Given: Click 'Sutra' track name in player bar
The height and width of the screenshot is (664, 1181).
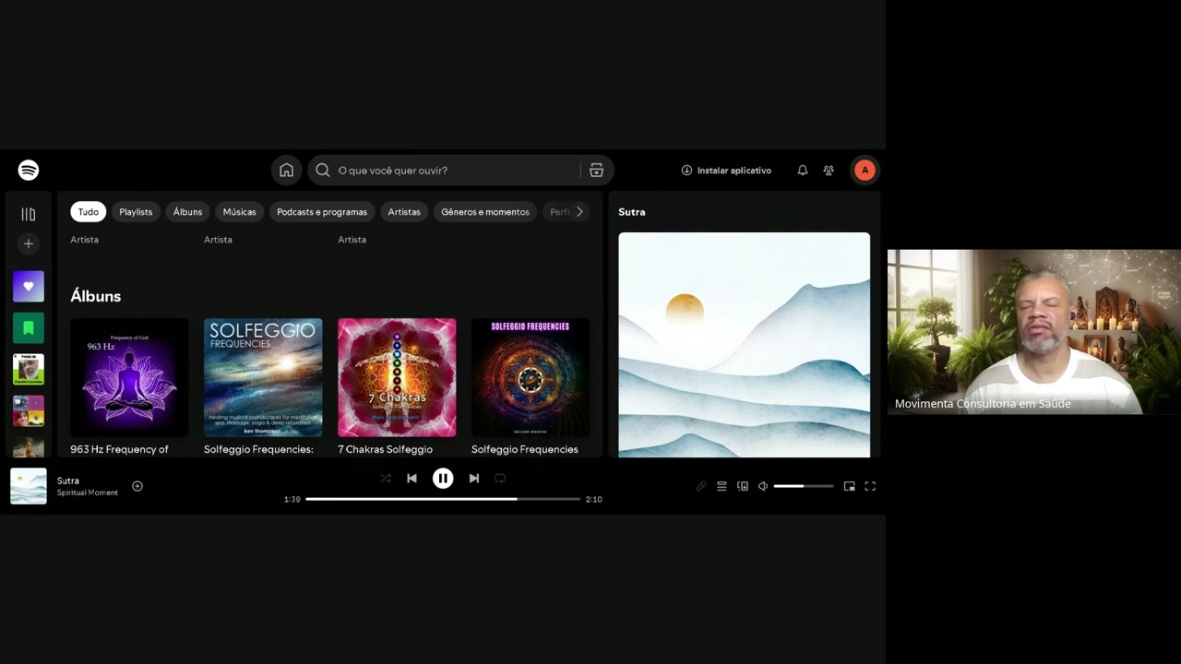Looking at the screenshot, I should point(68,480).
